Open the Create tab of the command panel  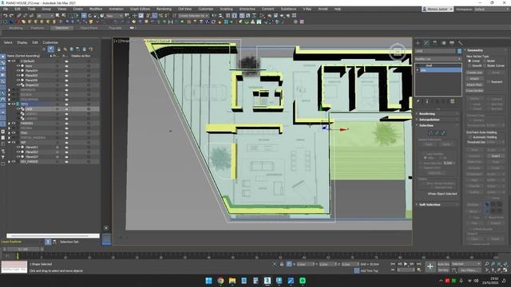418,42
